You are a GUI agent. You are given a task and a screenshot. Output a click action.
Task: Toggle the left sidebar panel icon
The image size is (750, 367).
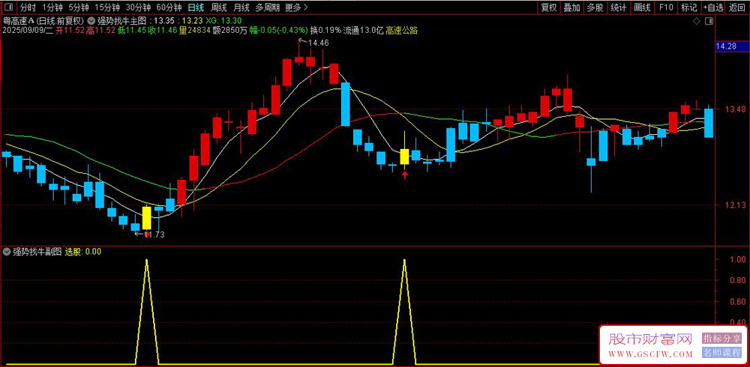(8, 7)
